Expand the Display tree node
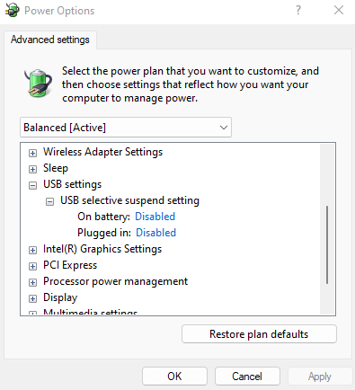The height and width of the screenshot is (390, 355). tap(32, 298)
